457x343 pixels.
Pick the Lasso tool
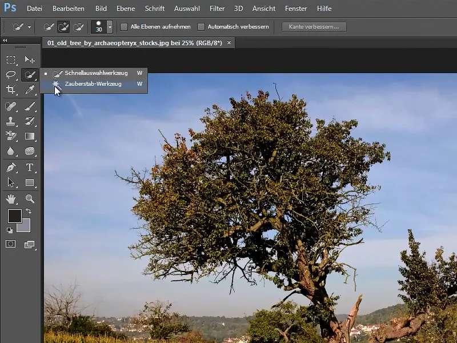11,75
